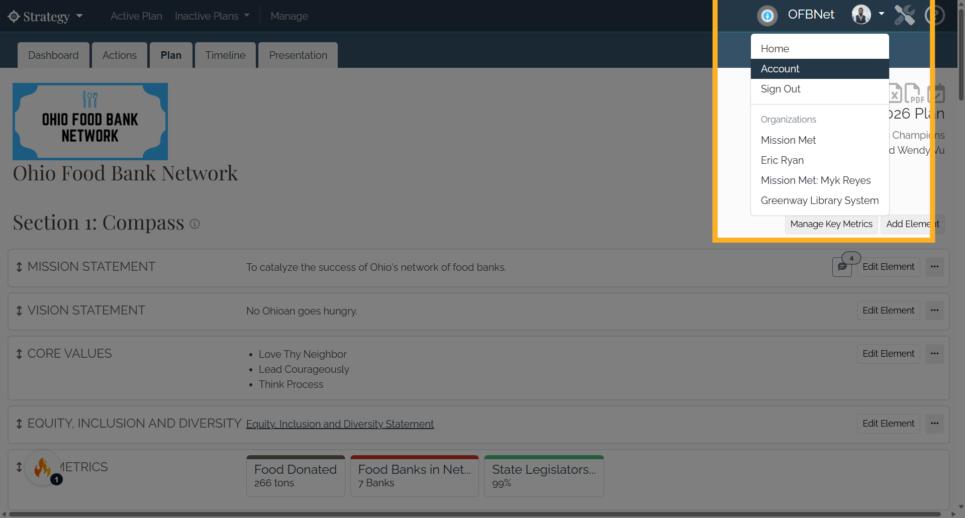Click the 'Lead Courageously' value
Image resolution: width=965 pixels, height=518 pixels.
(304, 369)
